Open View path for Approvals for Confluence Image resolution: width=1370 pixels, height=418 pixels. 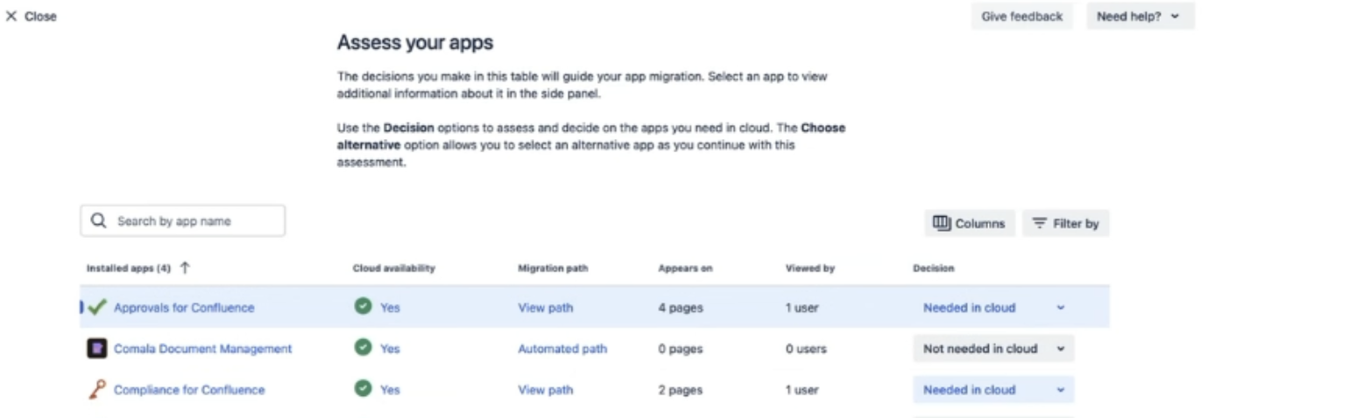[546, 308]
